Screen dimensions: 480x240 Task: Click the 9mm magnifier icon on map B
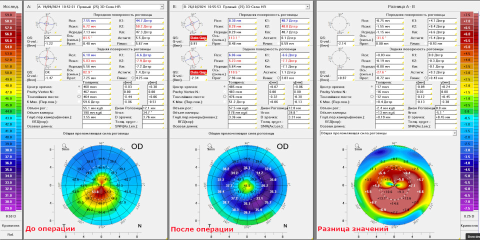pos(209,145)
